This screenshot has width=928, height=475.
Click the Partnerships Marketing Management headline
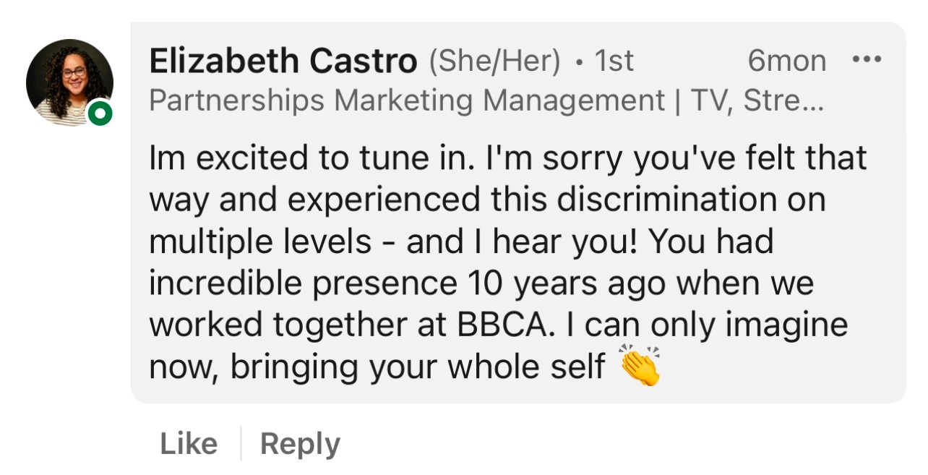[406, 100]
